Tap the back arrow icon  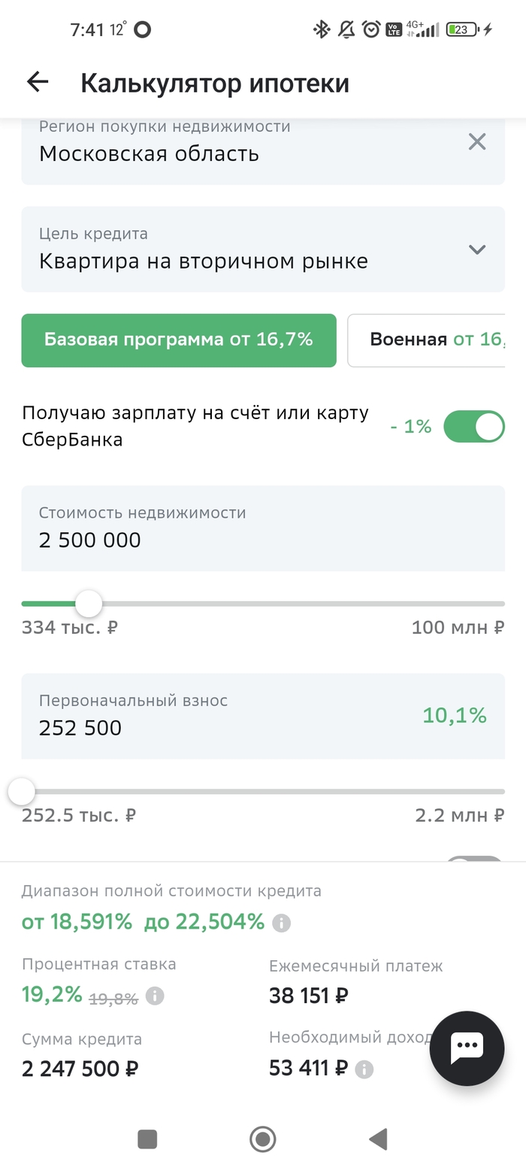[x=38, y=82]
